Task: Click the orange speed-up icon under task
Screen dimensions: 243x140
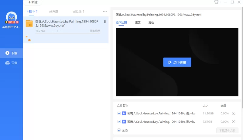Action: click(29, 40)
